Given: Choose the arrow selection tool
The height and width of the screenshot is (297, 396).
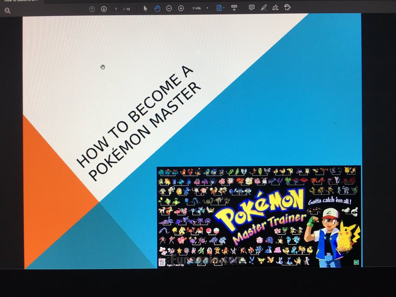Looking at the screenshot, I should click(146, 9).
